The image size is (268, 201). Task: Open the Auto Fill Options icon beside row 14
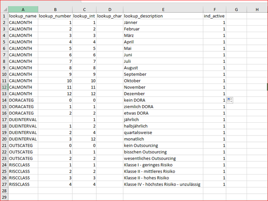[x=230, y=100]
